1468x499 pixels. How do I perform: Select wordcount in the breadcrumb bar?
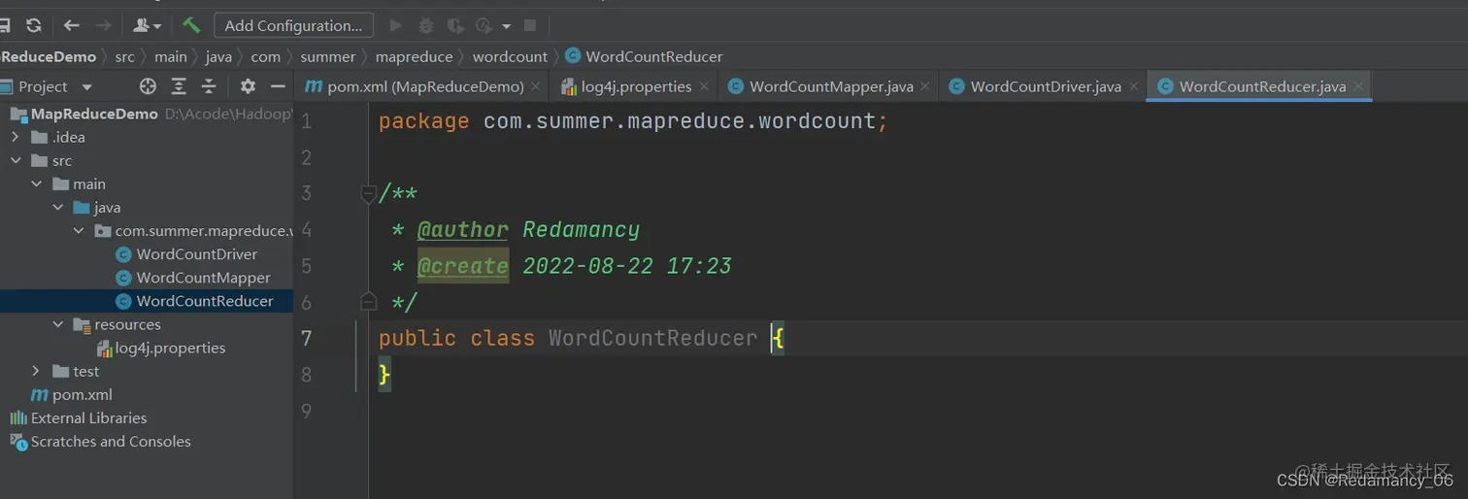click(x=511, y=56)
